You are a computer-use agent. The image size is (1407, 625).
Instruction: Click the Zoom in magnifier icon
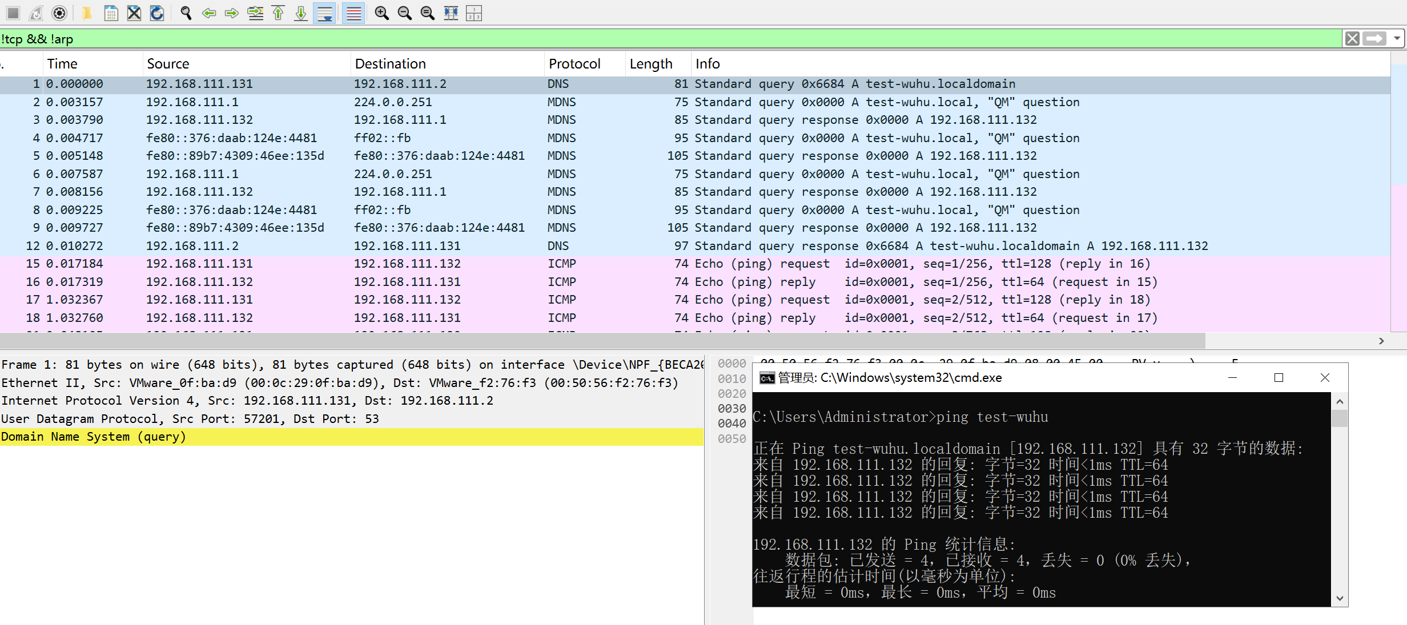coord(381,13)
